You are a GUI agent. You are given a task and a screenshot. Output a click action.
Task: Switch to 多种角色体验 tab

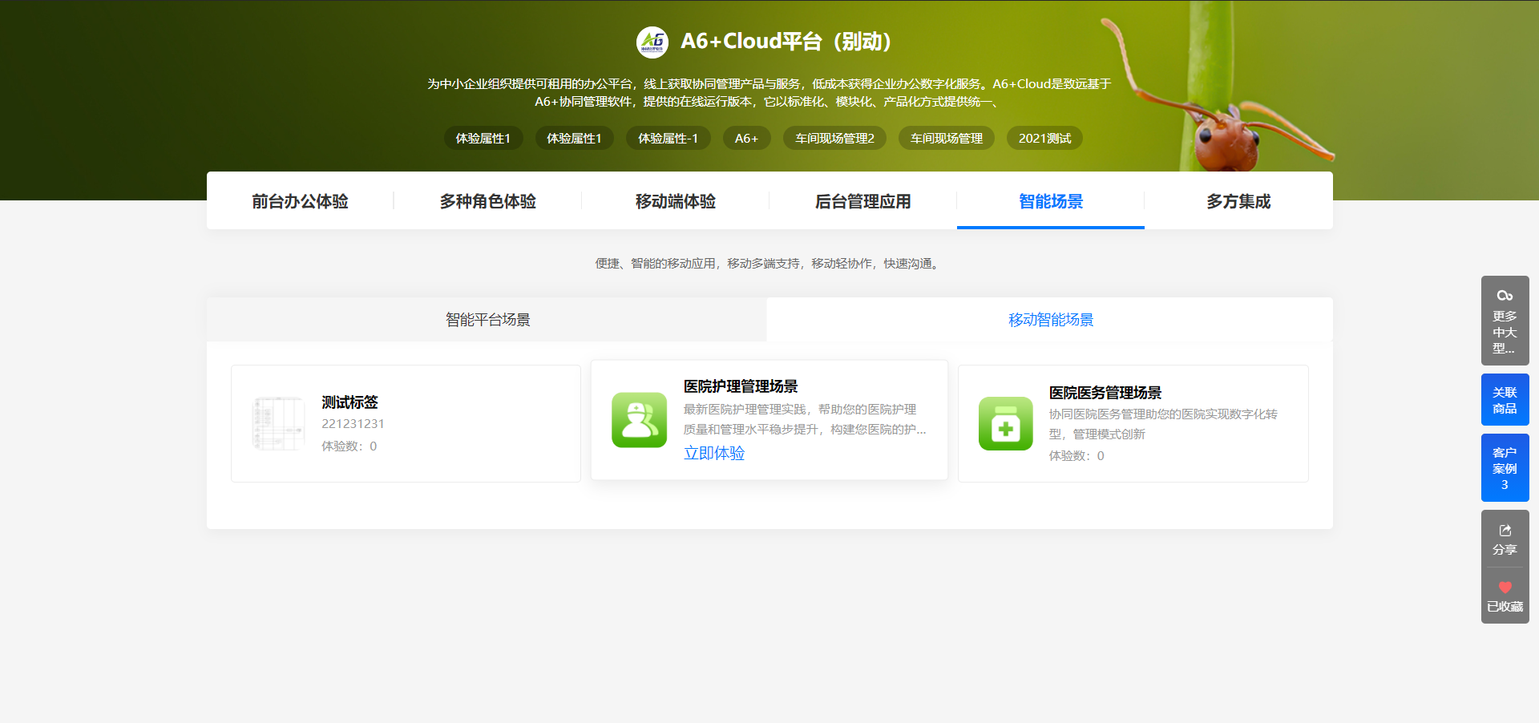coord(487,201)
